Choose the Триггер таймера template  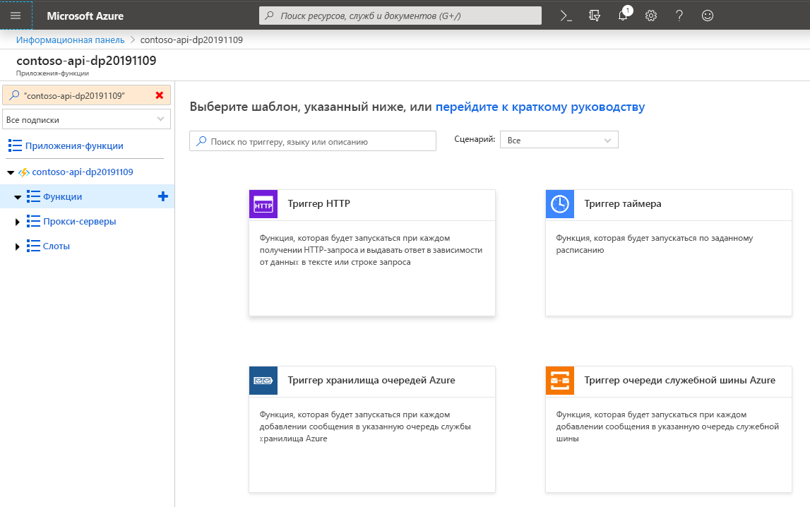click(669, 253)
